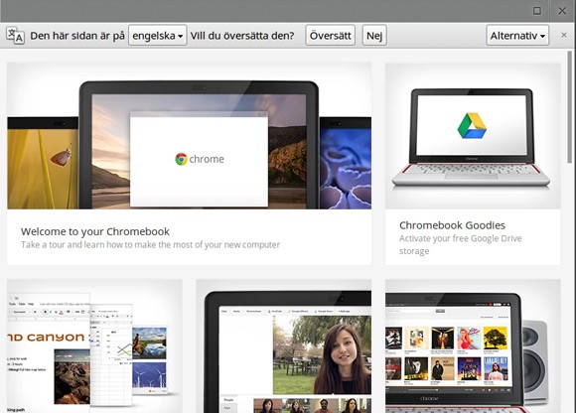576x413 pixels.
Task: Click the Google Drive logo on the laptop
Action: [472, 126]
